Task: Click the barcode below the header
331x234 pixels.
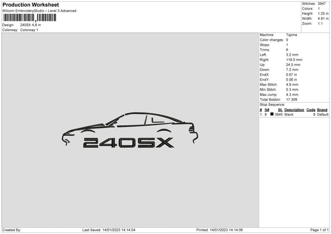Action: coord(30,18)
